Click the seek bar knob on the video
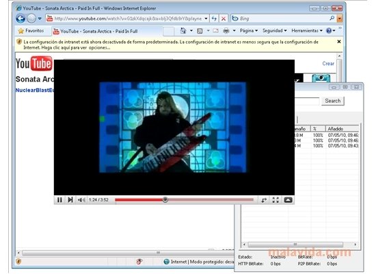Viewport: 376px width, 274px height. coord(165,199)
